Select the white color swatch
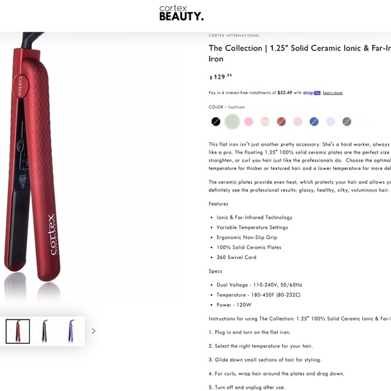 point(363,122)
